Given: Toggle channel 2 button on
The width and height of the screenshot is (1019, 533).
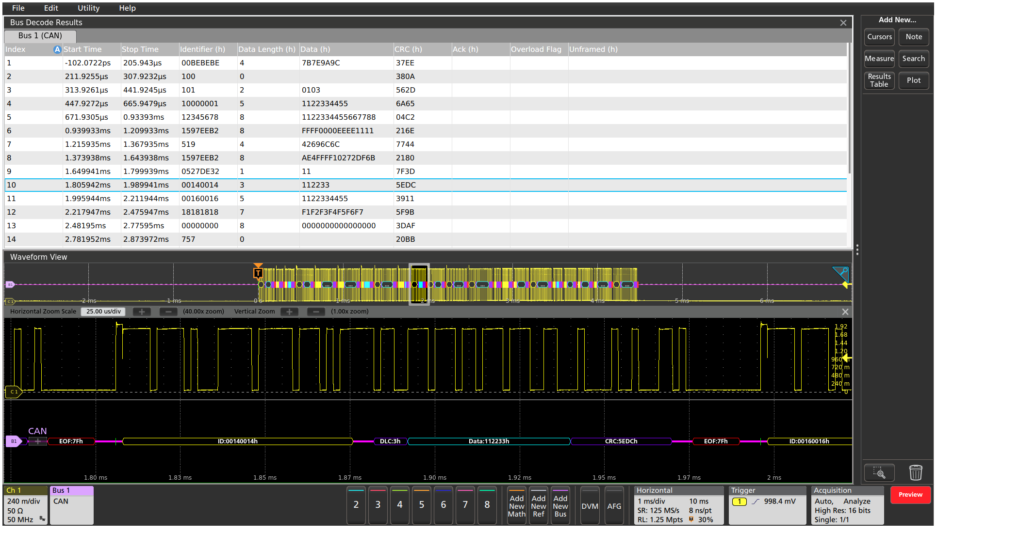Looking at the screenshot, I should pyautogui.click(x=356, y=505).
